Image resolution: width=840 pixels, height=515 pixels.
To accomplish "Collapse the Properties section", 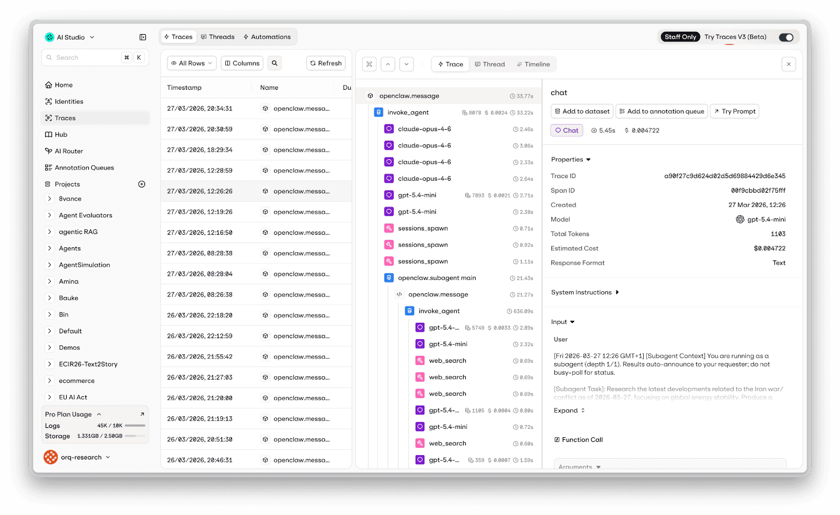I will 571,160.
